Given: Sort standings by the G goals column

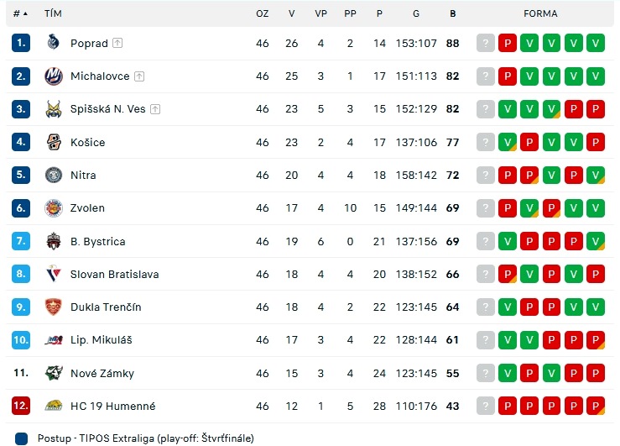Looking at the screenshot, I should (416, 13).
